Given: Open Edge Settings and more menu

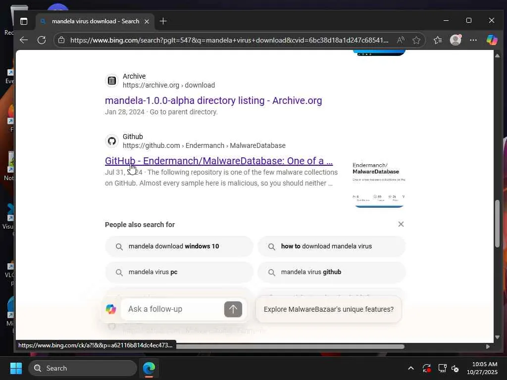Looking at the screenshot, I should click(x=473, y=40).
